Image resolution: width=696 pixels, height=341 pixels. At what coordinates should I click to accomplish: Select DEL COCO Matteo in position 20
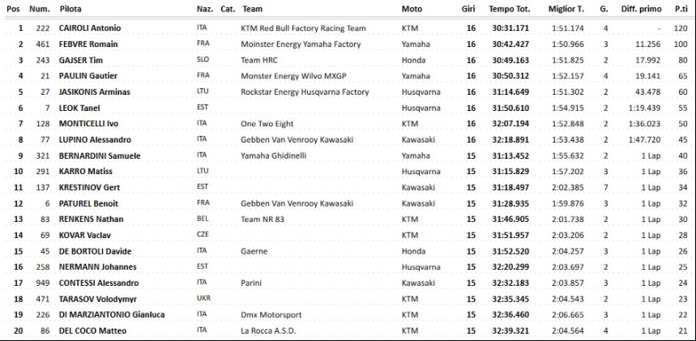click(92, 330)
